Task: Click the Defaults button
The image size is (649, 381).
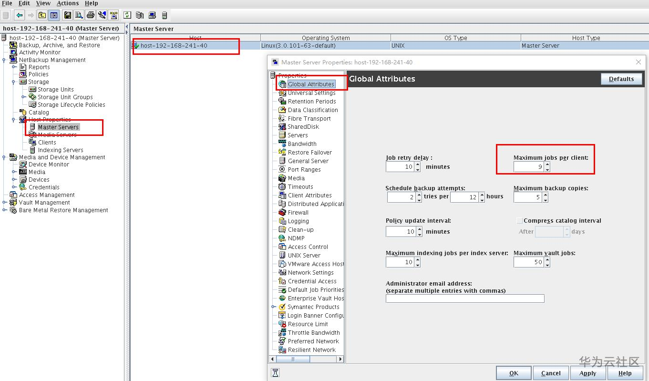Action: [x=621, y=79]
